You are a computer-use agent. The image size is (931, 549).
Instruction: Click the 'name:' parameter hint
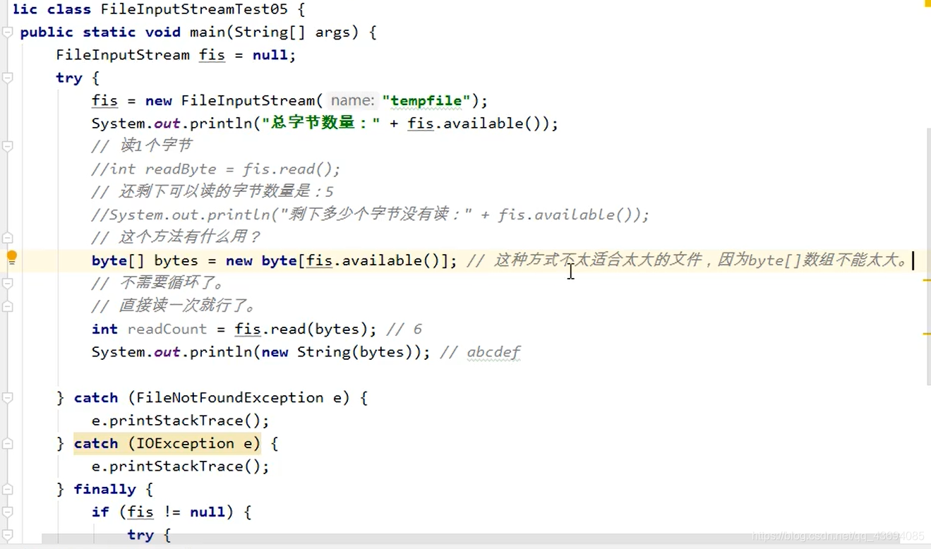[352, 100]
